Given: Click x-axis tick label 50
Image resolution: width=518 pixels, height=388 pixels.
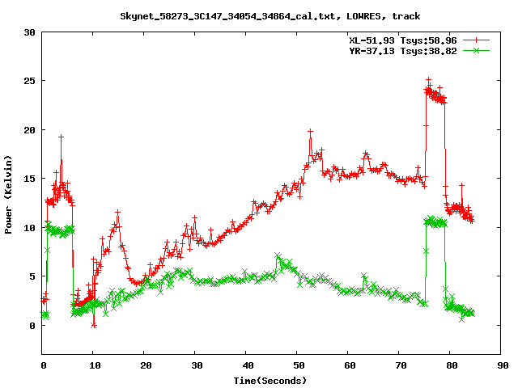Looking at the screenshot, I should (299, 365).
